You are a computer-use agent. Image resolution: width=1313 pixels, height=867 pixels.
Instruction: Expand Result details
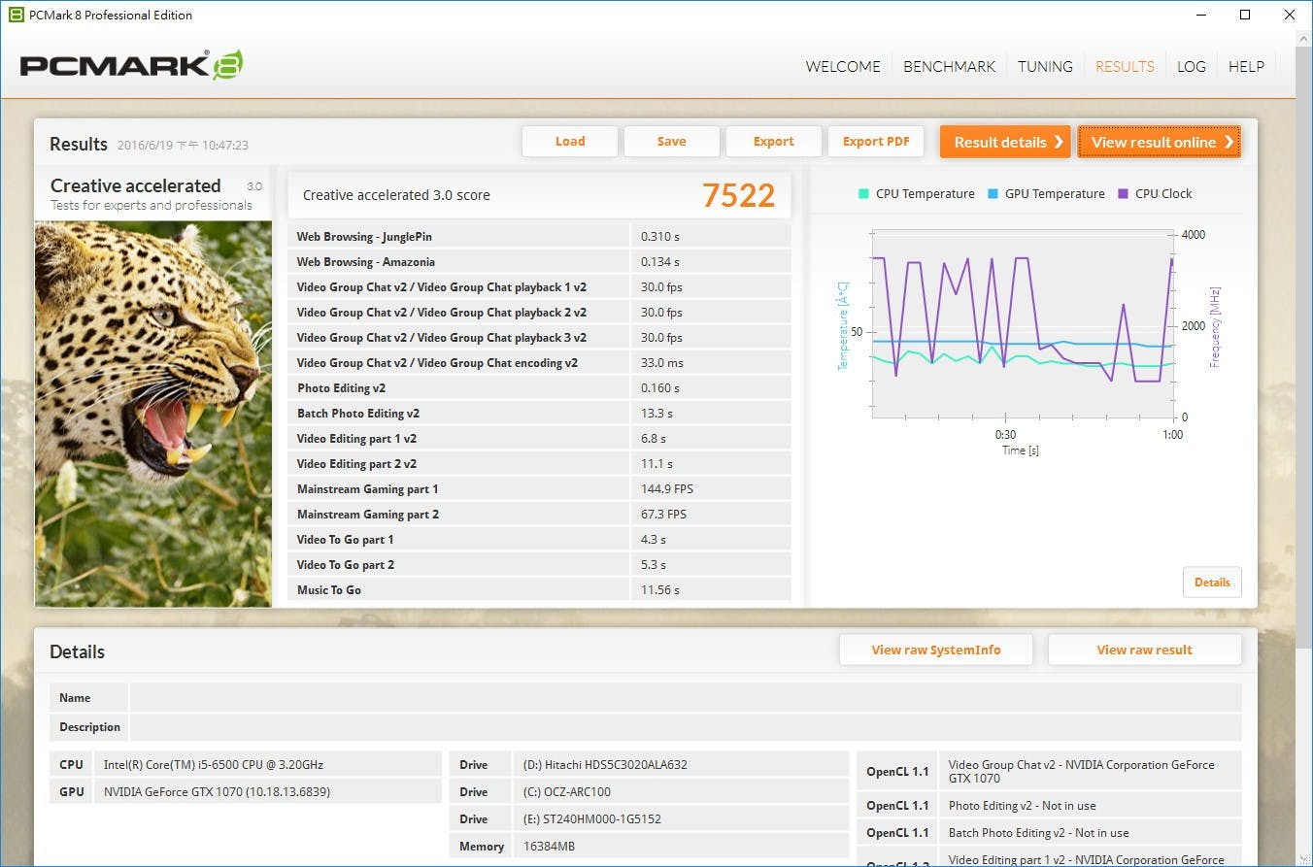coord(1004,142)
